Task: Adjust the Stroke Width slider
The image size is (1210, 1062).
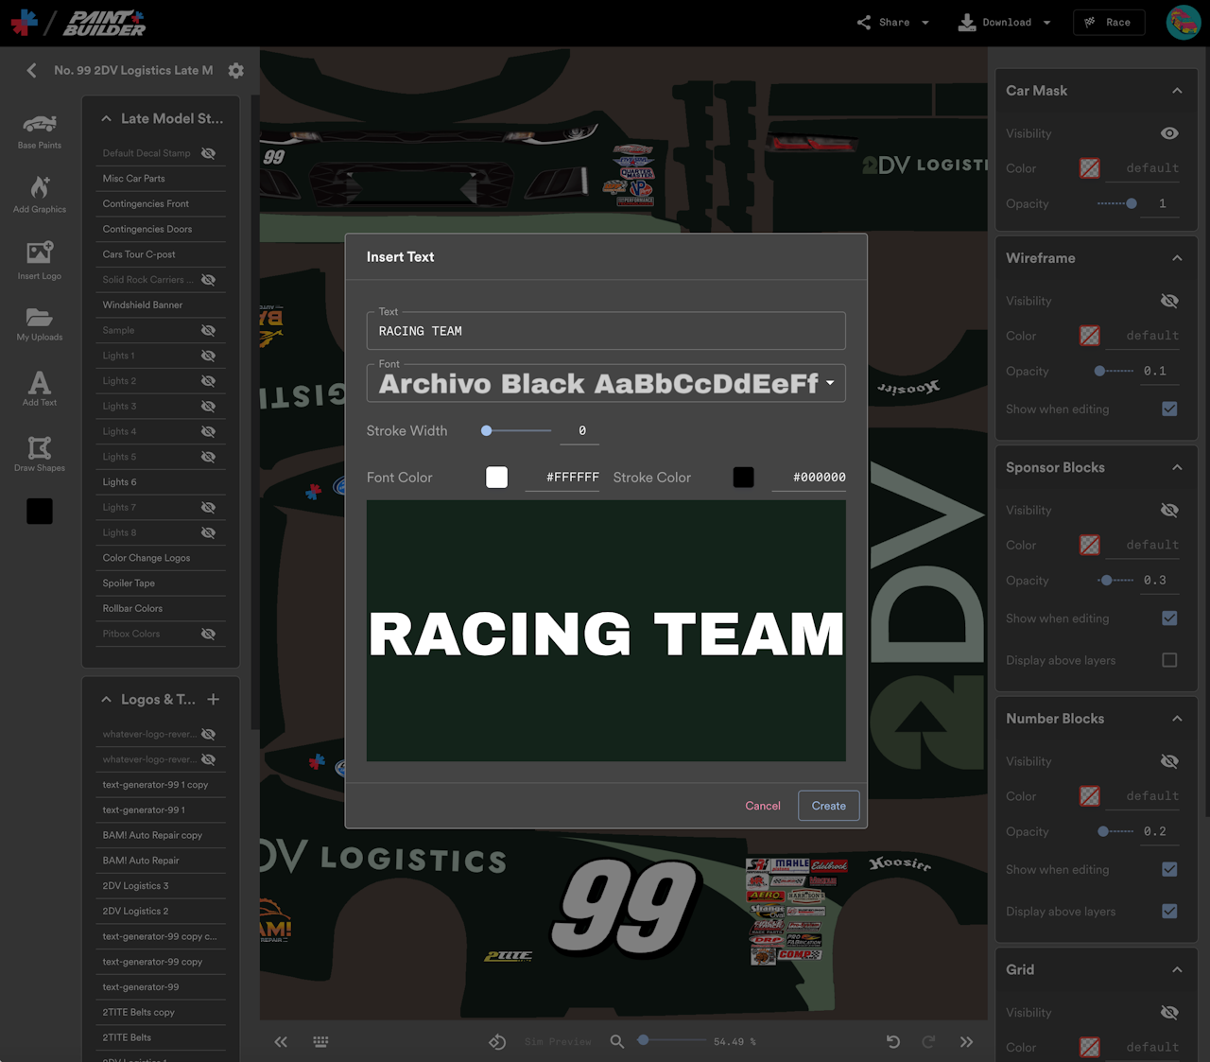Action: click(x=517, y=430)
